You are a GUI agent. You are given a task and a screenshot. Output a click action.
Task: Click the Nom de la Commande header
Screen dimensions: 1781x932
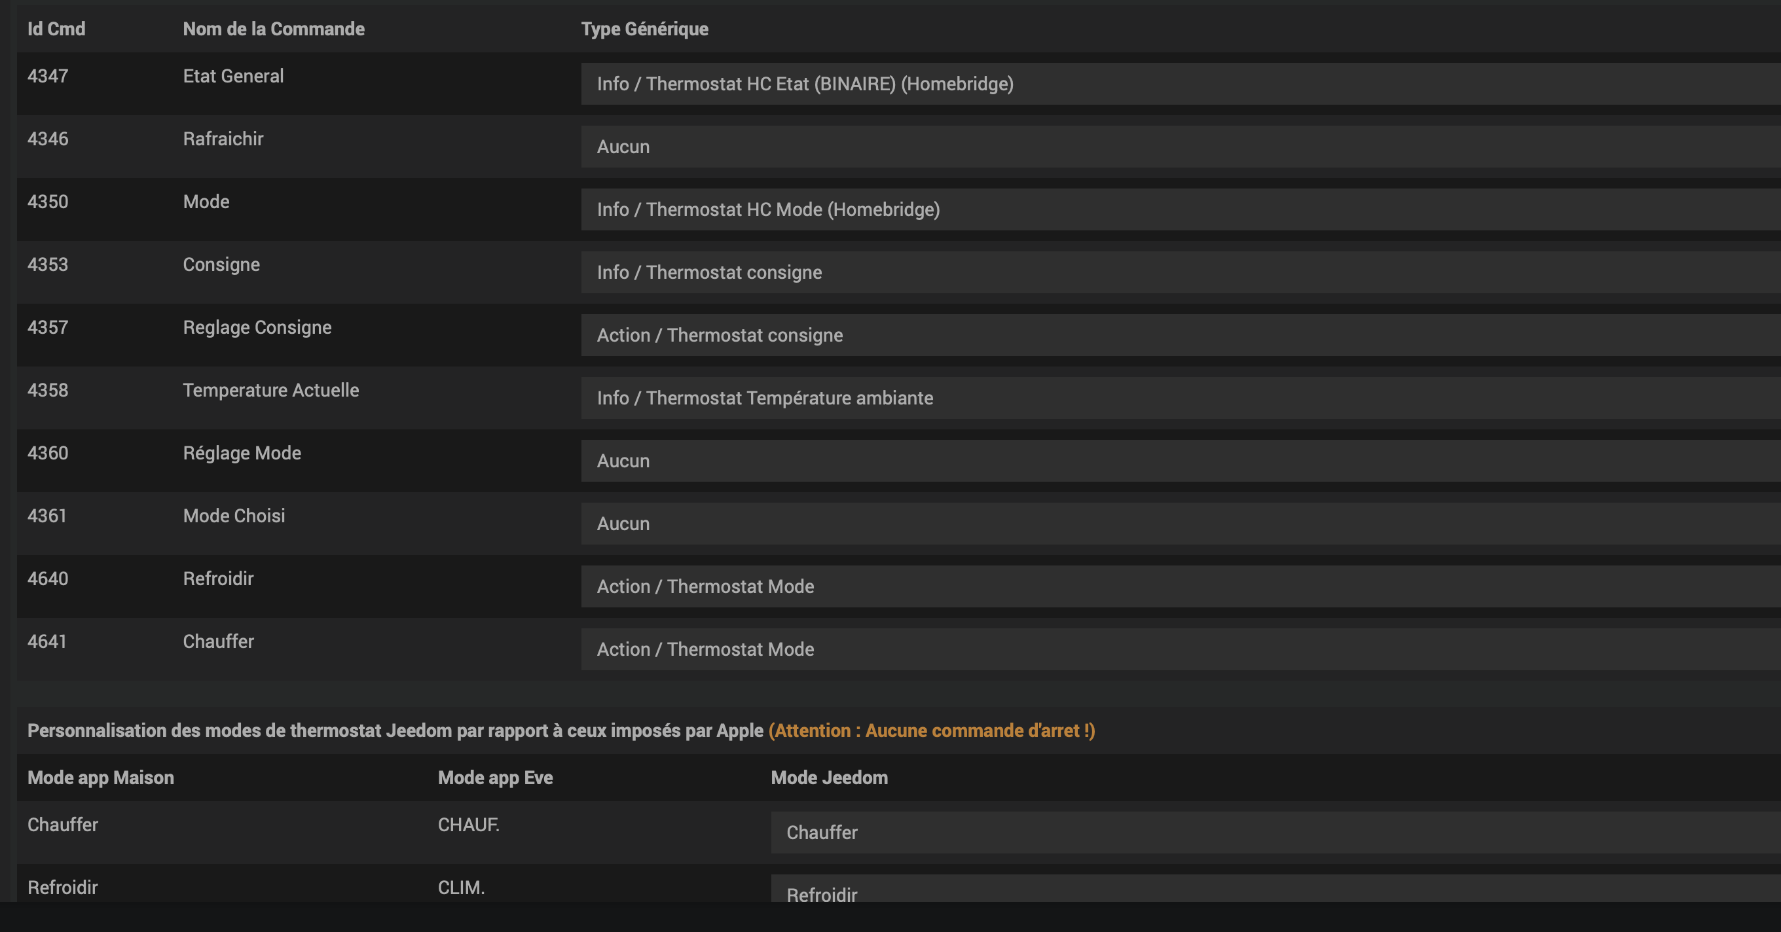274,29
